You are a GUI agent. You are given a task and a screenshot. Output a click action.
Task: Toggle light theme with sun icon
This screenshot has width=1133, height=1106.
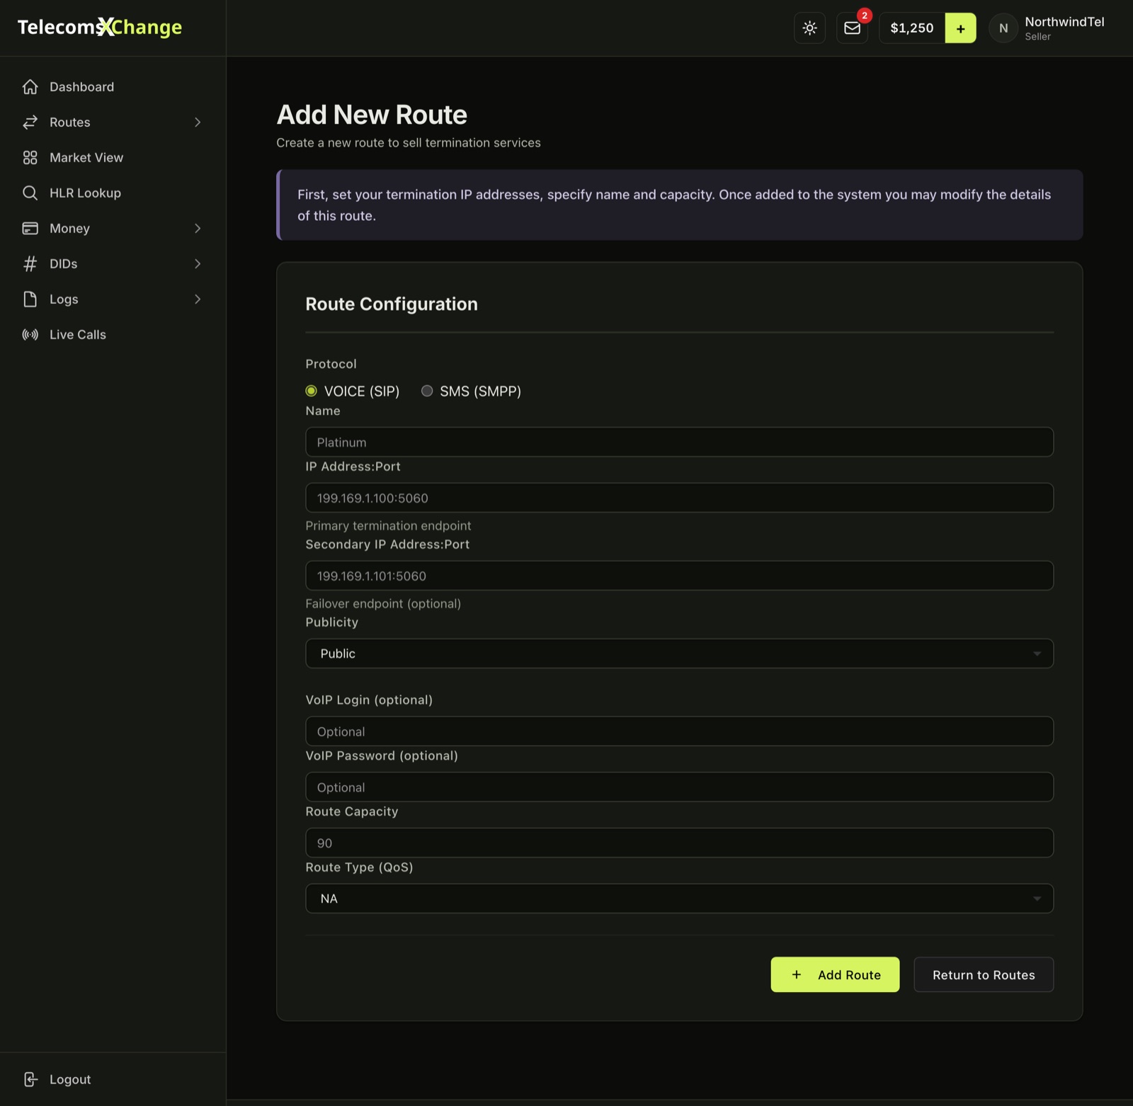point(809,28)
